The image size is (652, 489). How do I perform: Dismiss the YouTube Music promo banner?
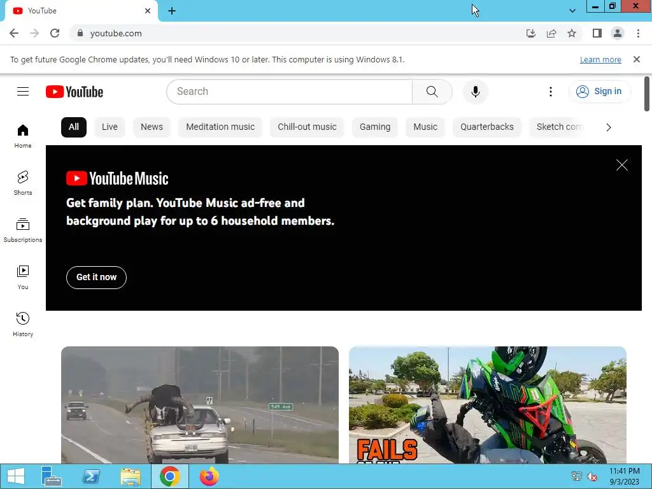pyautogui.click(x=621, y=165)
